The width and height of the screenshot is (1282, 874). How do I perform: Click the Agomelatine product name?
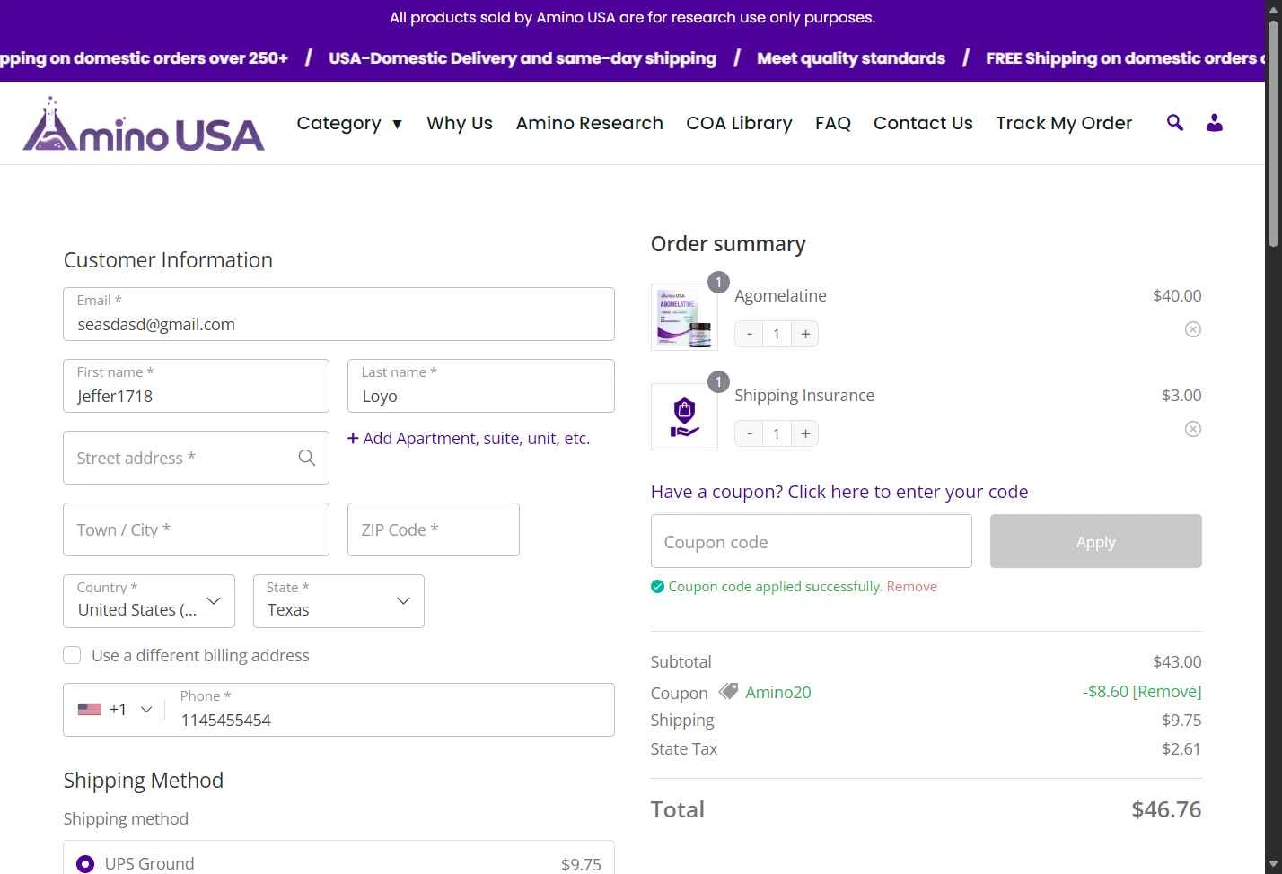pos(780,295)
